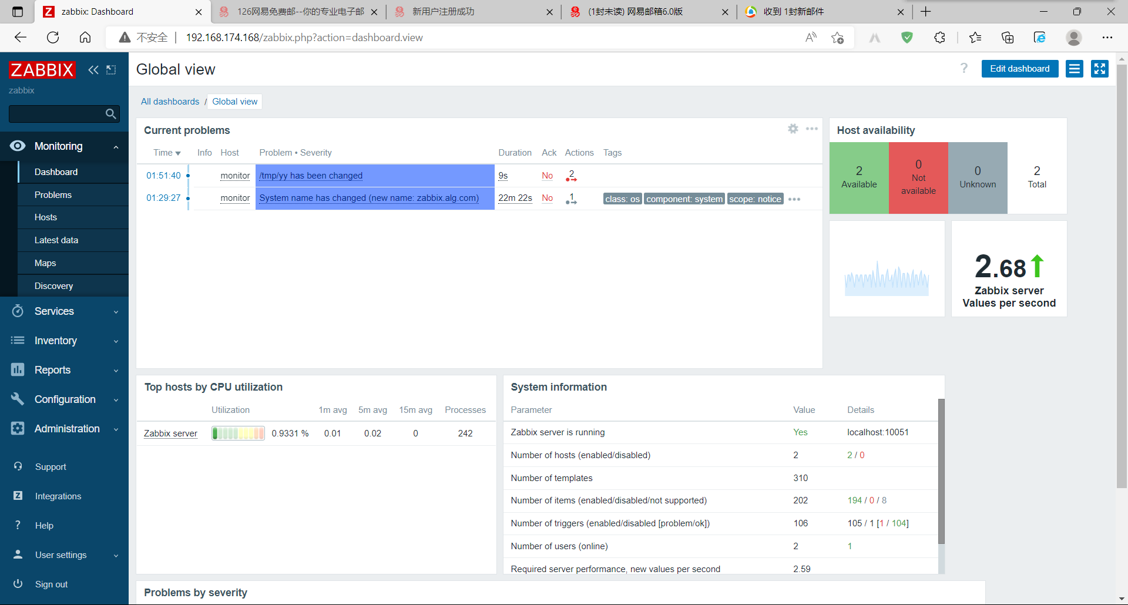Click the System information widget scrollbar

tap(941, 472)
